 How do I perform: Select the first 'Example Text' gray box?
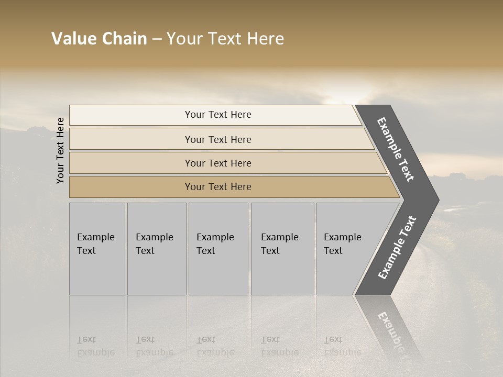pyautogui.click(x=97, y=249)
